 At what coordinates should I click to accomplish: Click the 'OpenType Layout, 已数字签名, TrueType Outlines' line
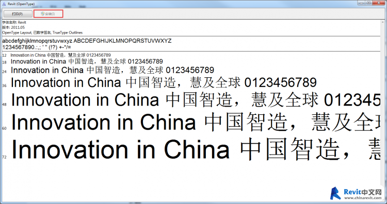coord(42,32)
